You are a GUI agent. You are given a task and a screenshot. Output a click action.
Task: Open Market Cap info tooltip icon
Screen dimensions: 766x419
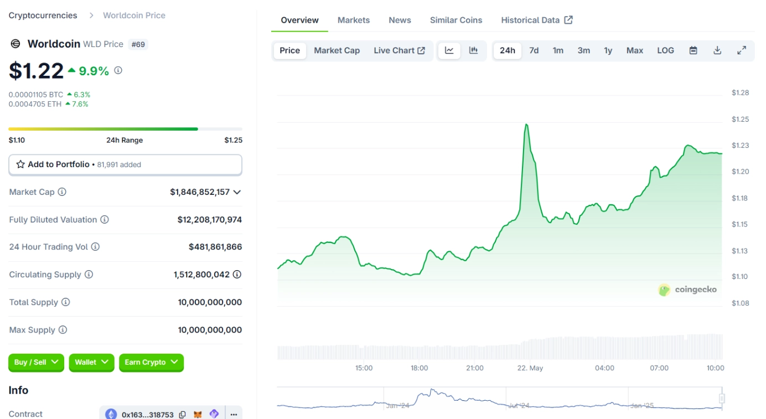pyautogui.click(x=62, y=192)
